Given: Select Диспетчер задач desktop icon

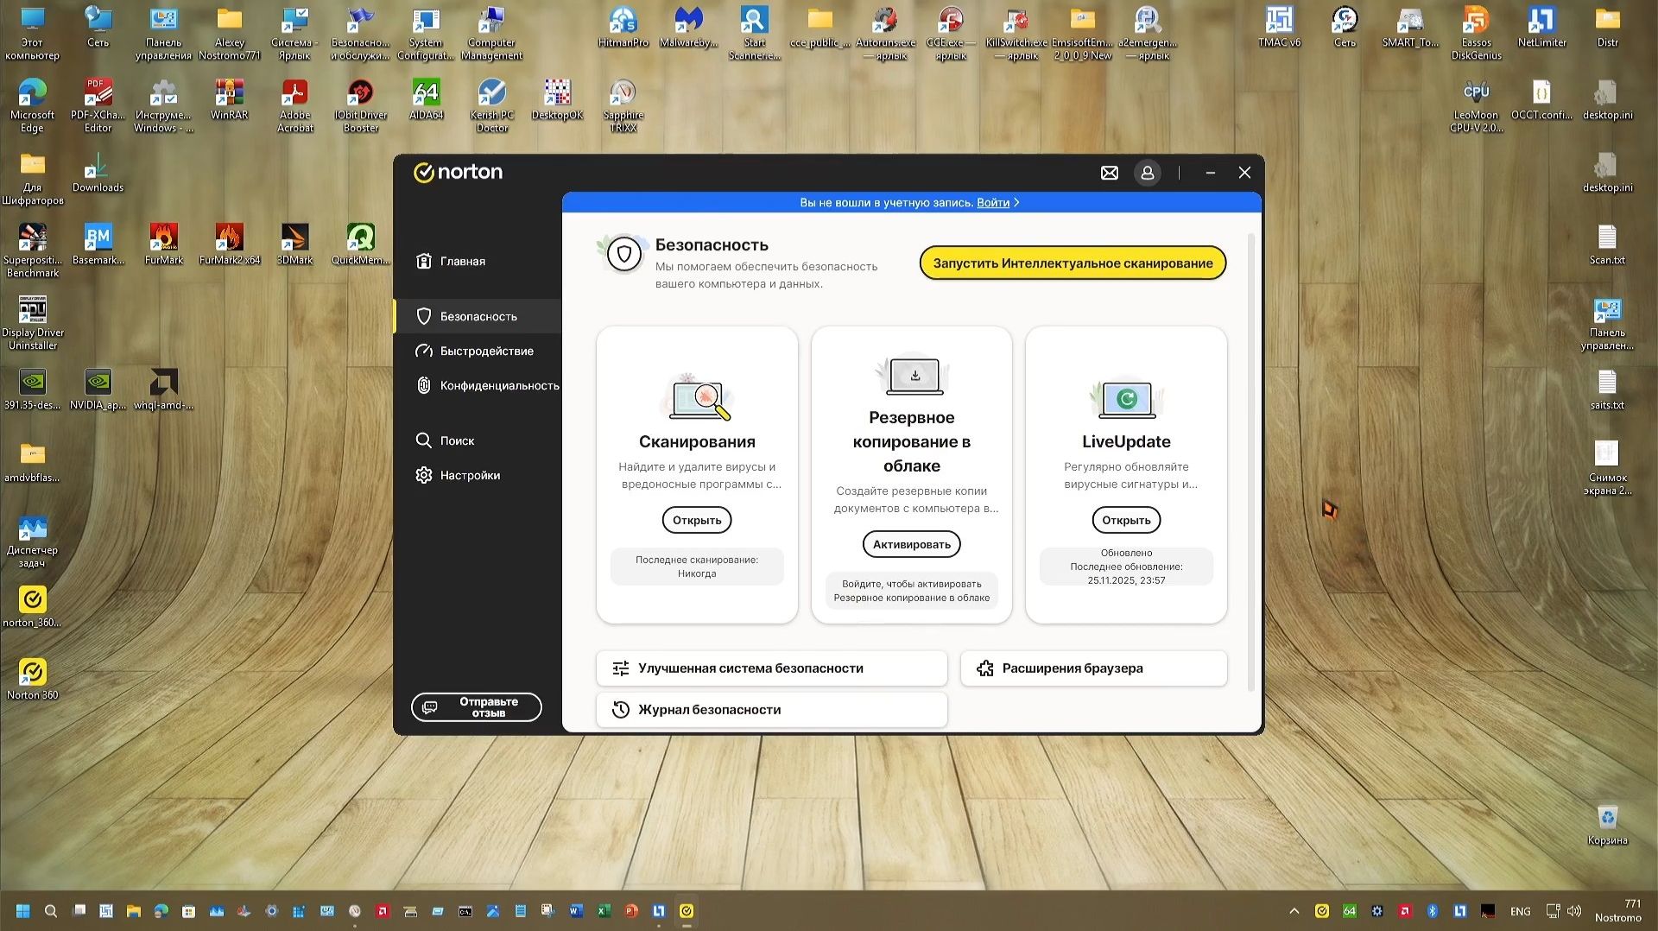Looking at the screenshot, I should 32,541.
